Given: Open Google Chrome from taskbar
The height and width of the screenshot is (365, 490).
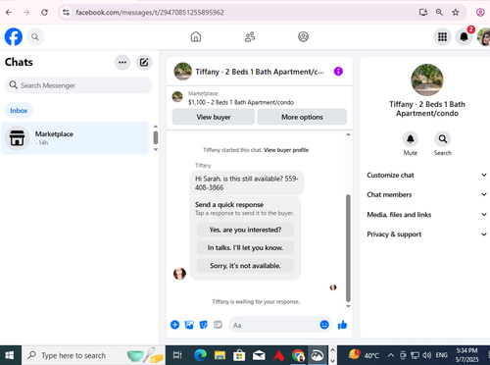Looking at the screenshot, I should [x=298, y=355].
